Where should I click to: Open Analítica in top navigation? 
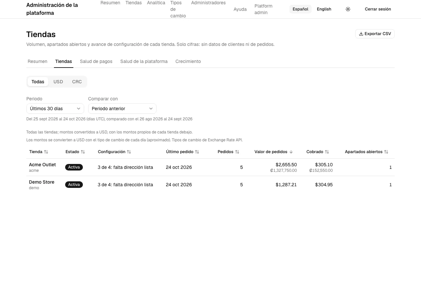point(156,3)
